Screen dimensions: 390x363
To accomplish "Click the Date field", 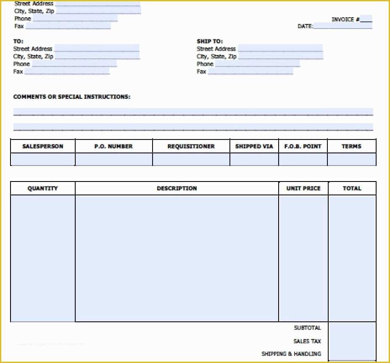I will coord(343,26).
